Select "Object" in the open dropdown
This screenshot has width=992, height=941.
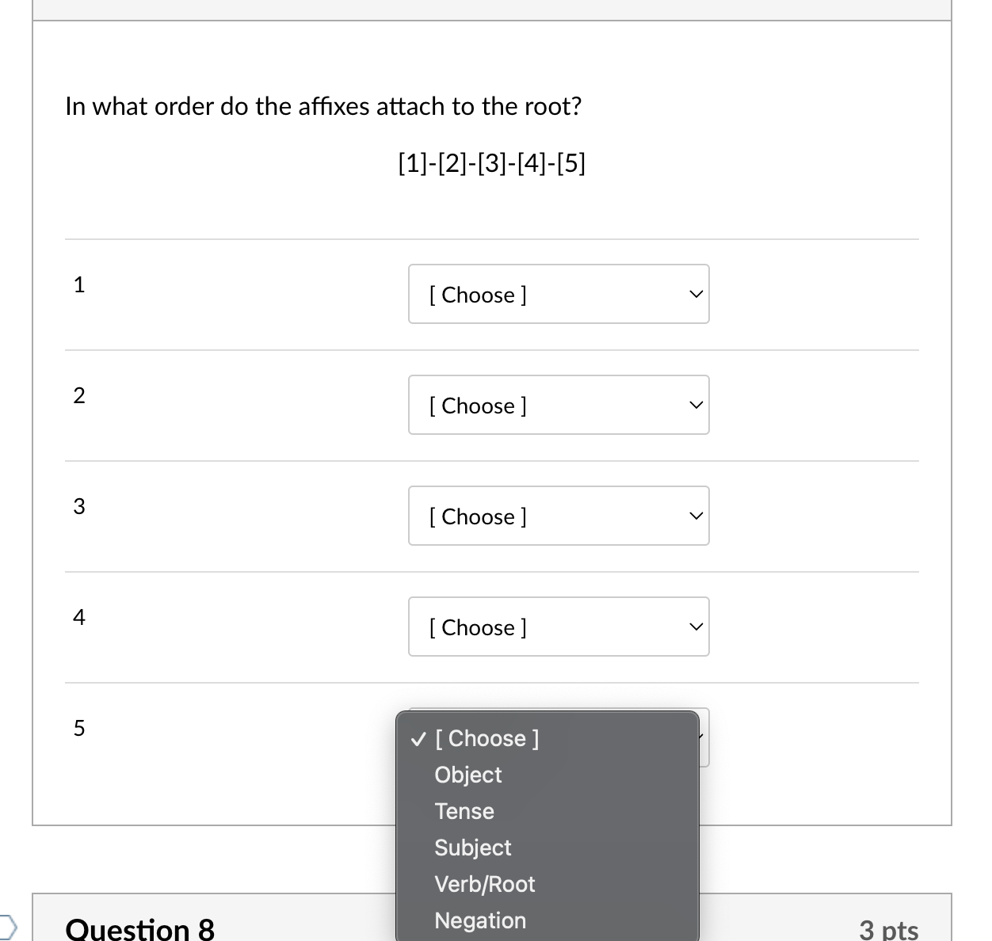[467, 775]
